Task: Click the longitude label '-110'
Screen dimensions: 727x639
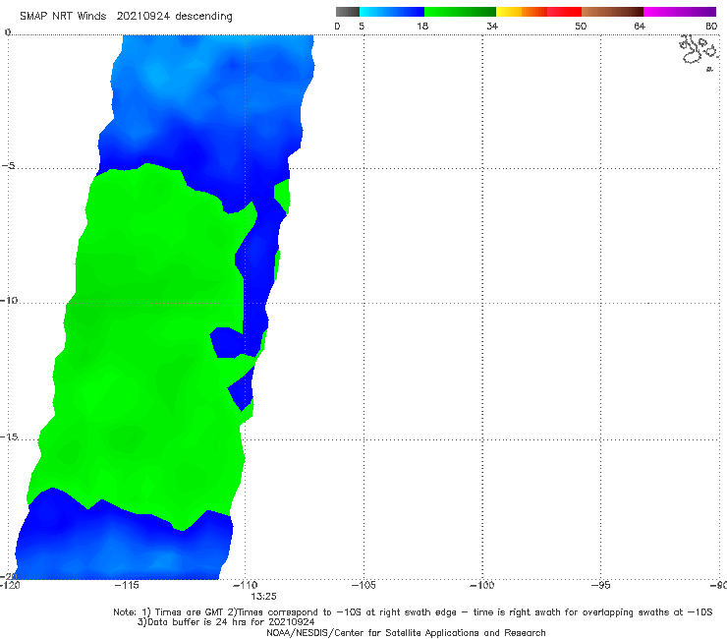Action: 246,585
